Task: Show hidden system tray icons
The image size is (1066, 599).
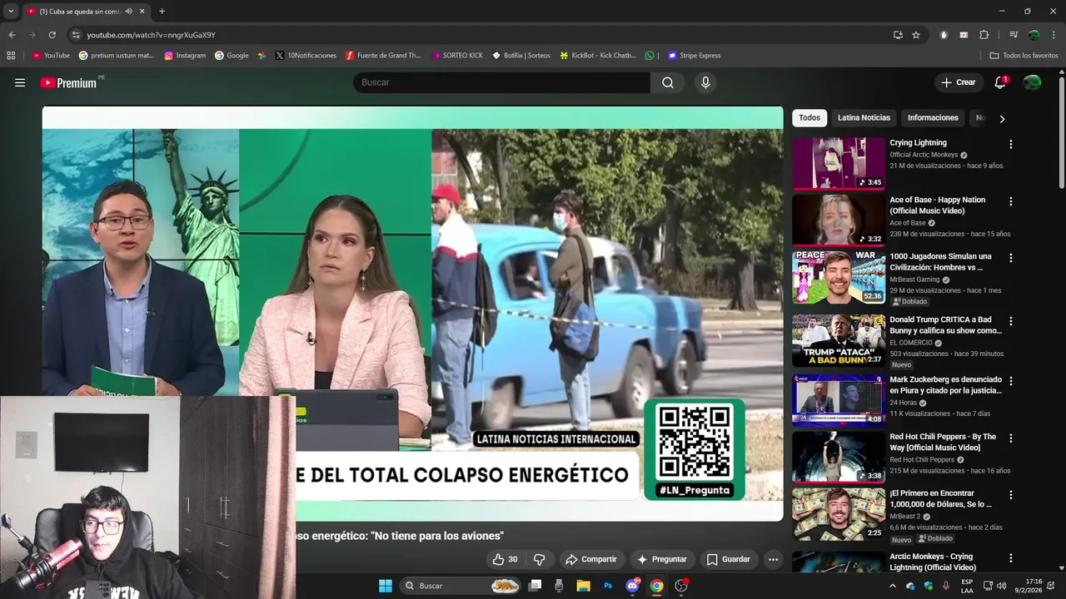Action: click(x=893, y=586)
